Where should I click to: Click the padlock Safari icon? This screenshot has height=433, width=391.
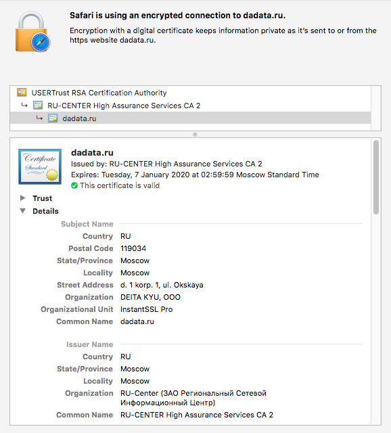[x=32, y=32]
